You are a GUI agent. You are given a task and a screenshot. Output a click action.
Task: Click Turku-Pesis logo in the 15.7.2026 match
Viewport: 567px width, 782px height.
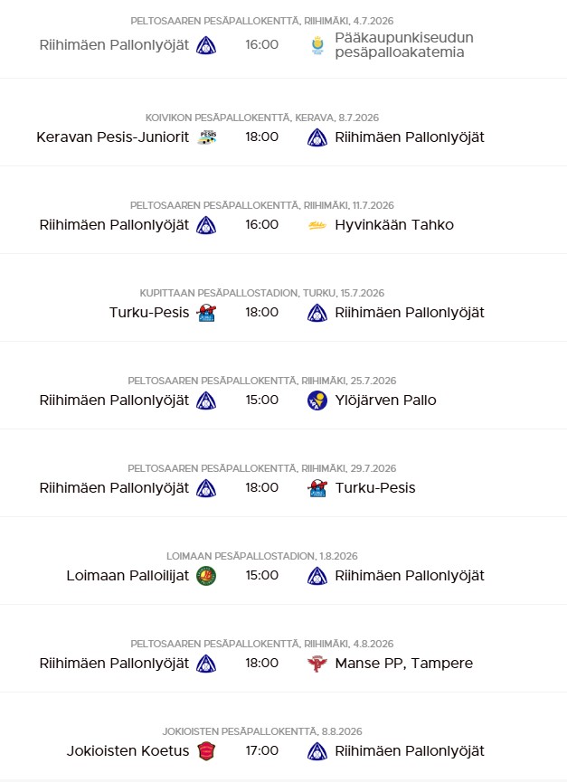pos(206,313)
